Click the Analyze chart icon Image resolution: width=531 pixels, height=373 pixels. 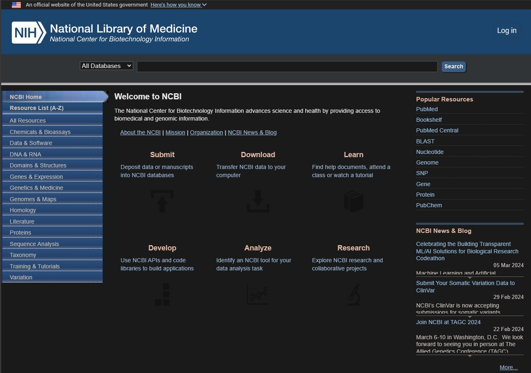(258, 294)
